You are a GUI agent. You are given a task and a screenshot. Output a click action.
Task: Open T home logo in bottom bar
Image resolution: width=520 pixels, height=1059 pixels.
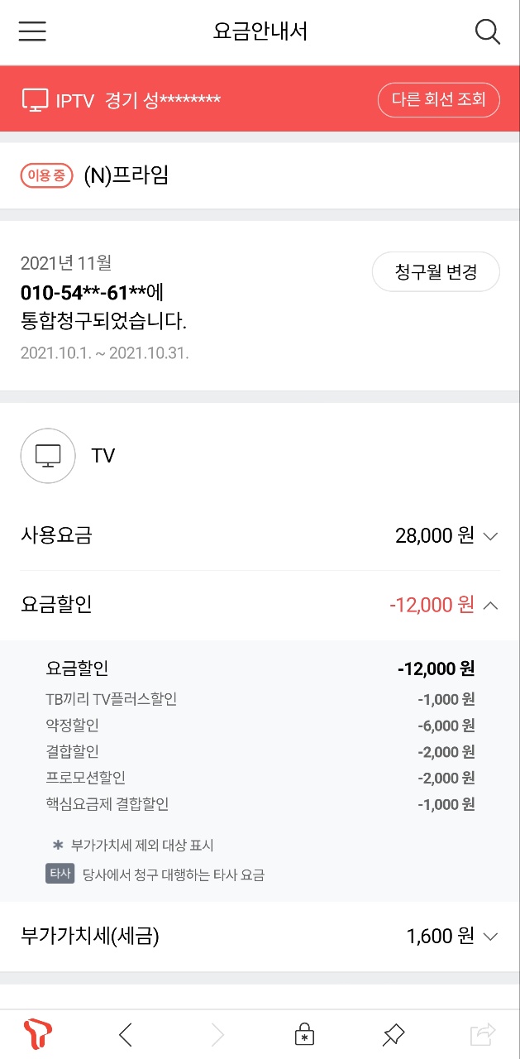point(38,1034)
